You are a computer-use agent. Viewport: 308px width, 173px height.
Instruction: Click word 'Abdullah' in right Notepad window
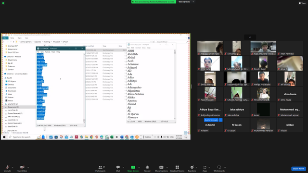coord(132,54)
